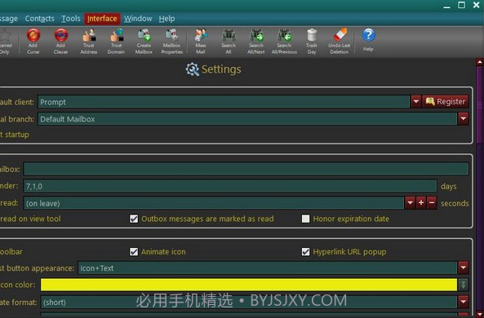Disable Hyperlink URL popup checkbox
This screenshot has width=484, height=318.
pos(305,252)
